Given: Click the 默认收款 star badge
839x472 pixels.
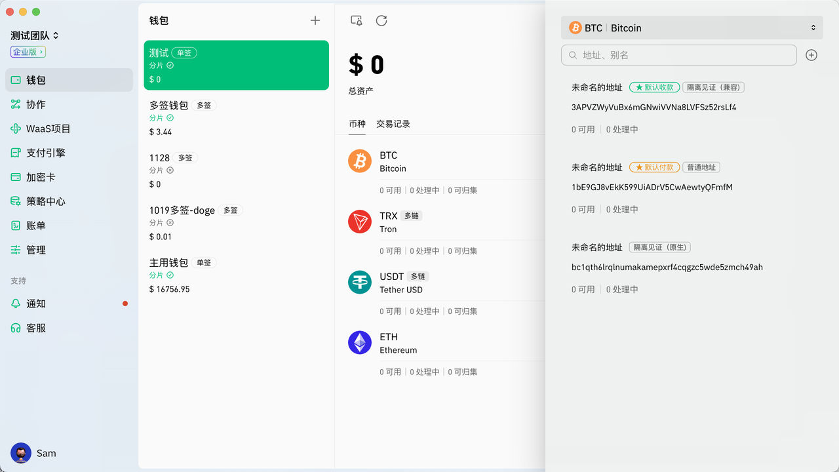Looking at the screenshot, I should [654, 87].
